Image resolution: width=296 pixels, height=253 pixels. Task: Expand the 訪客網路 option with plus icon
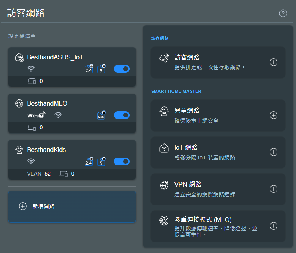(x=273, y=62)
